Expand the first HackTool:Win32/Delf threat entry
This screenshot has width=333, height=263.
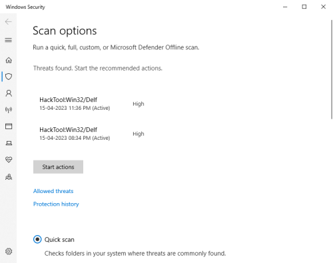click(92, 104)
